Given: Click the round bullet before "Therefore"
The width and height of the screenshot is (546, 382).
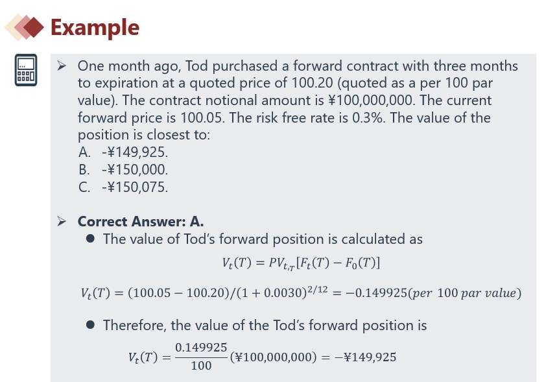Looking at the screenshot, I should [91, 325].
